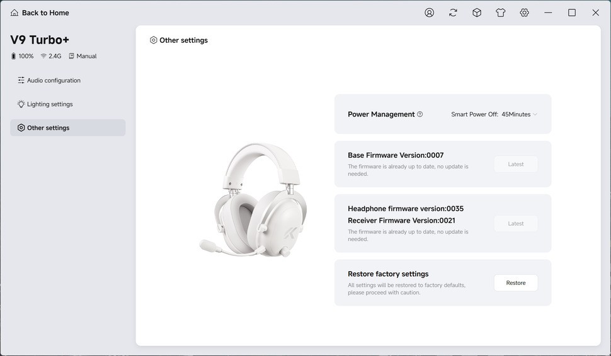Viewport: 611px width, 356px height.
Task: Open app settings gear icon
Action: tap(524, 13)
